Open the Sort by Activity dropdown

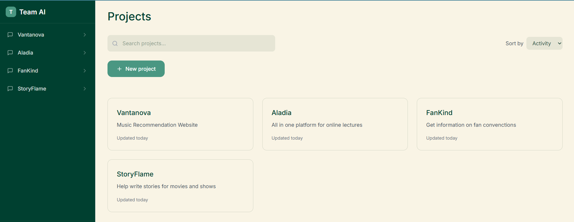pyautogui.click(x=544, y=43)
